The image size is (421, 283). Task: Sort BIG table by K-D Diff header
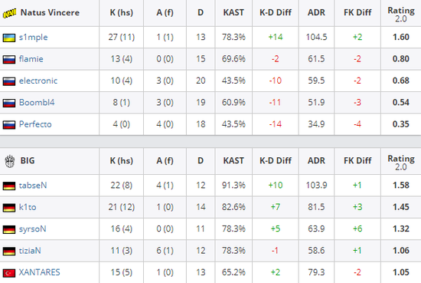click(276, 160)
